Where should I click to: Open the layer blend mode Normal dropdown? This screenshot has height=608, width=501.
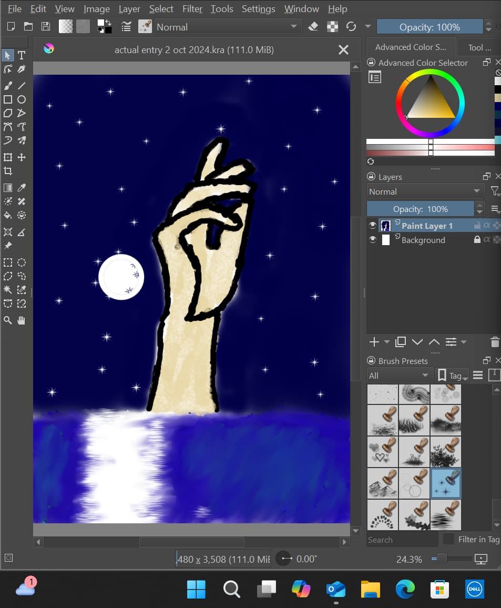coord(425,191)
